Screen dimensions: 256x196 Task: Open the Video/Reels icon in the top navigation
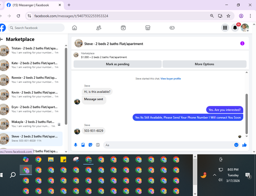[123, 28]
